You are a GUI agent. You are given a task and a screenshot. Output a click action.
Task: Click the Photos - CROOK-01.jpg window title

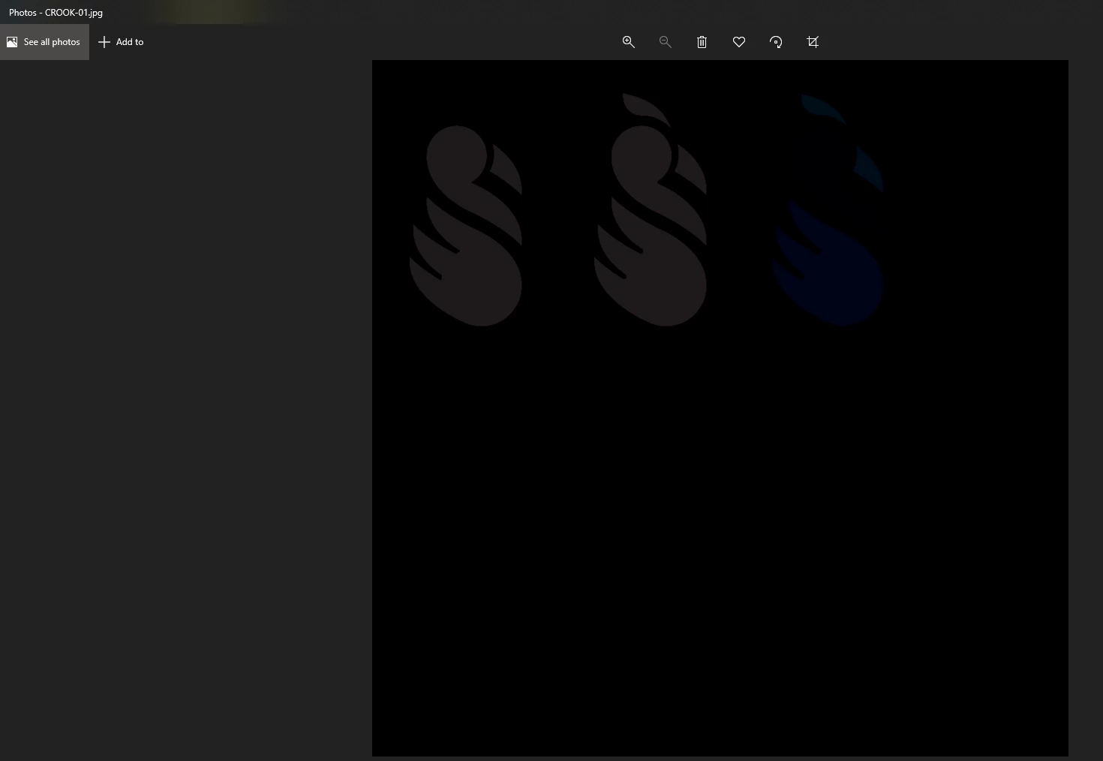coord(56,13)
